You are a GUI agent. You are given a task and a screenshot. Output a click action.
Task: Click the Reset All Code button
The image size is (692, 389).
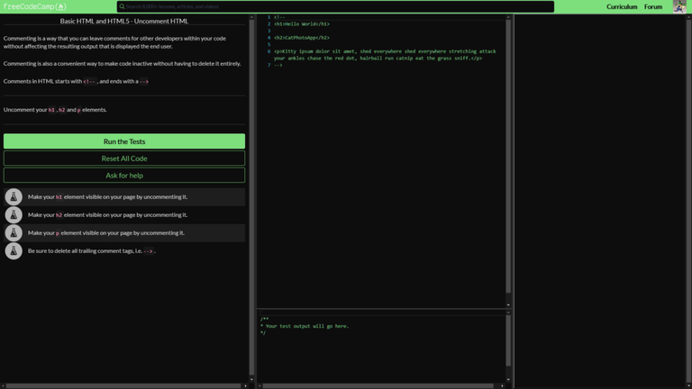coord(124,158)
